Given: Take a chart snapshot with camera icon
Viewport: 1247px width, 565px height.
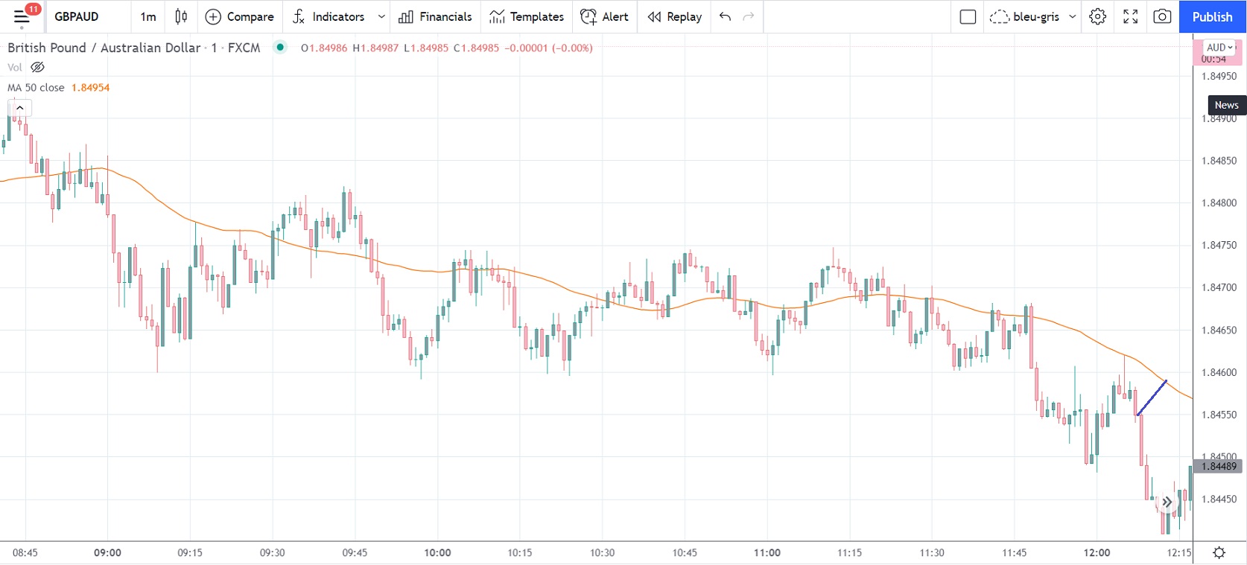Looking at the screenshot, I should 1162,16.
